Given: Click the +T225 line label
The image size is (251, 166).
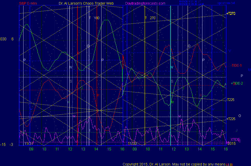Looking at the screenshot, I should click(231, 119).
